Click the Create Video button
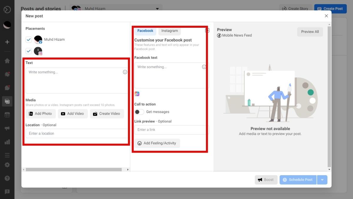Viewport: 353px width, 199px height. [107, 114]
